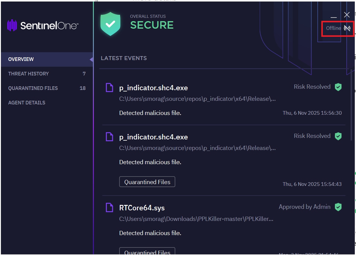Click file icon of 15:54:43 p_indicator event
Screen dimensions: 356x255
click(x=110, y=137)
